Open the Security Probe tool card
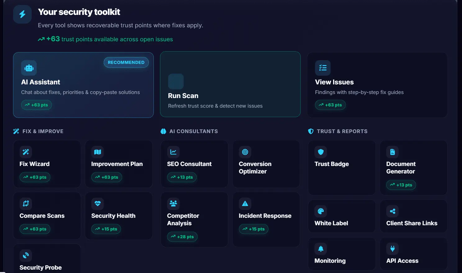The width and height of the screenshot is (462, 273). point(47,258)
